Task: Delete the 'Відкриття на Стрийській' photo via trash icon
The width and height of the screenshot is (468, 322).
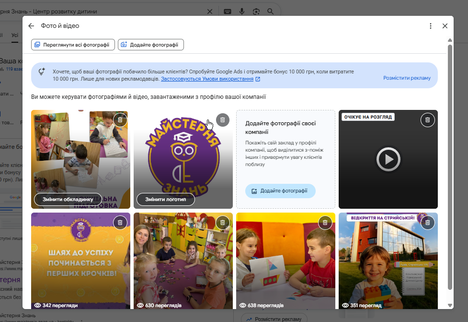Action: (x=427, y=223)
